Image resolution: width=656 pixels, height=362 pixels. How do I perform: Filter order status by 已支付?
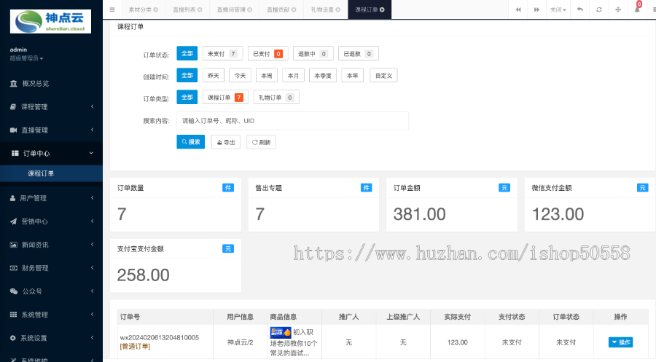[268, 53]
